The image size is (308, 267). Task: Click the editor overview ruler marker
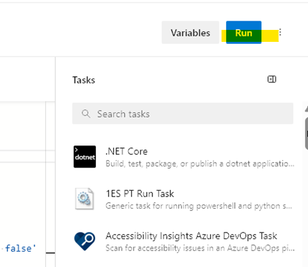click(51, 252)
